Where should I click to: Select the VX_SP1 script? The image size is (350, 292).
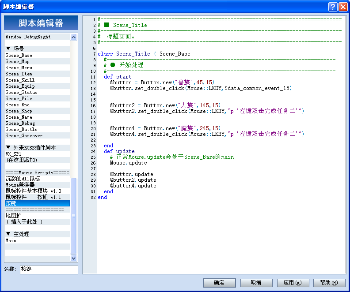coord(37,154)
